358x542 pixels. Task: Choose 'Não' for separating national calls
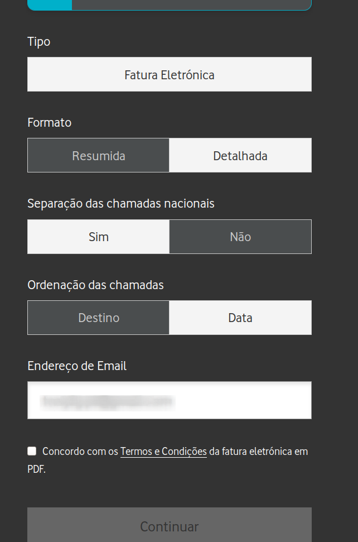(240, 236)
